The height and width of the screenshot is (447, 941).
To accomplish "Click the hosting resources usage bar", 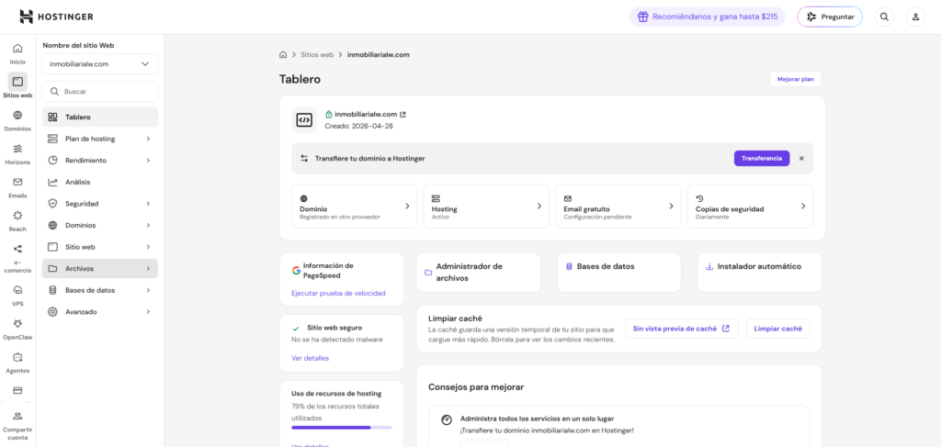I will click(342, 428).
